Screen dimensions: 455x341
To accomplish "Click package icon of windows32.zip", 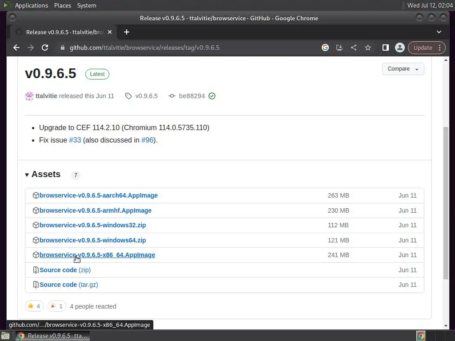I will pos(36,225).
